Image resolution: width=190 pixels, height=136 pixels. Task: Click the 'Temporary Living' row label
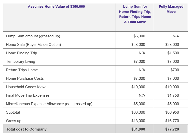click(x=20, y=62)
